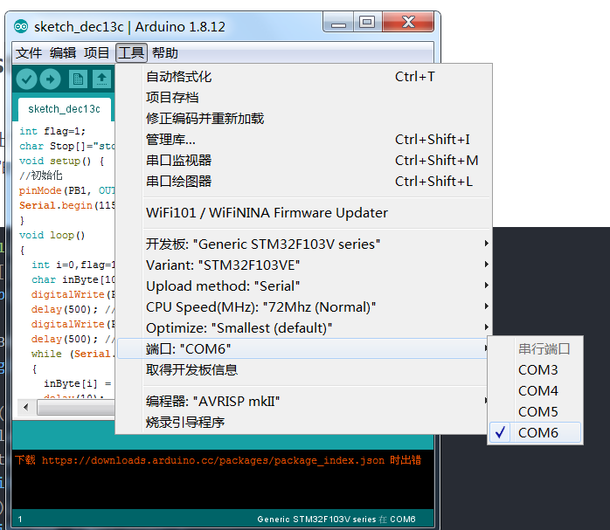Expand Upload method Serial submenu
The width and height of the screenshot is (610, 530).
coord(303,286)
